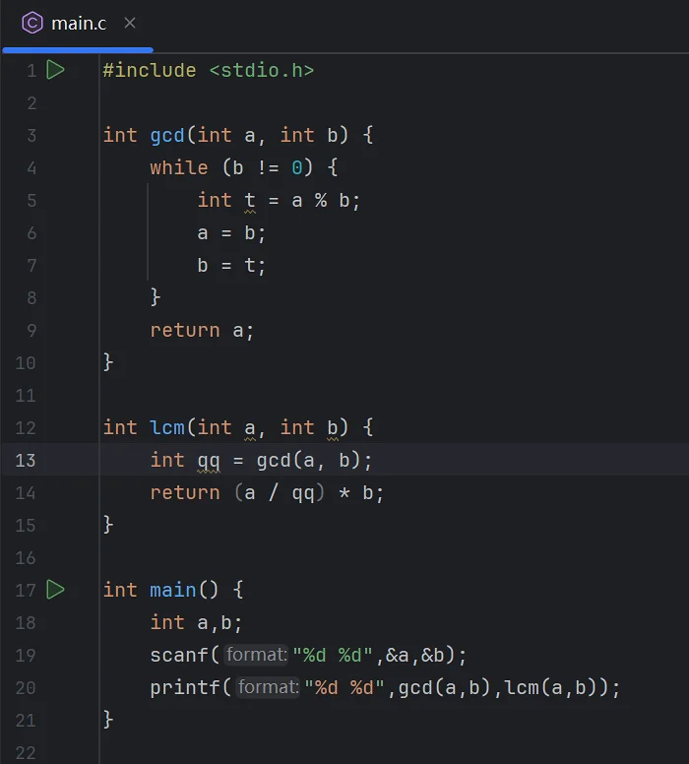Click the gcd function name on line 3

167,136
